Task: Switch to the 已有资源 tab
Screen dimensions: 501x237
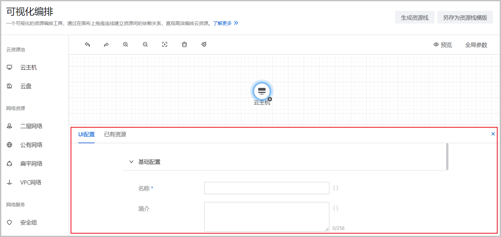Action: tap(115, 134)
